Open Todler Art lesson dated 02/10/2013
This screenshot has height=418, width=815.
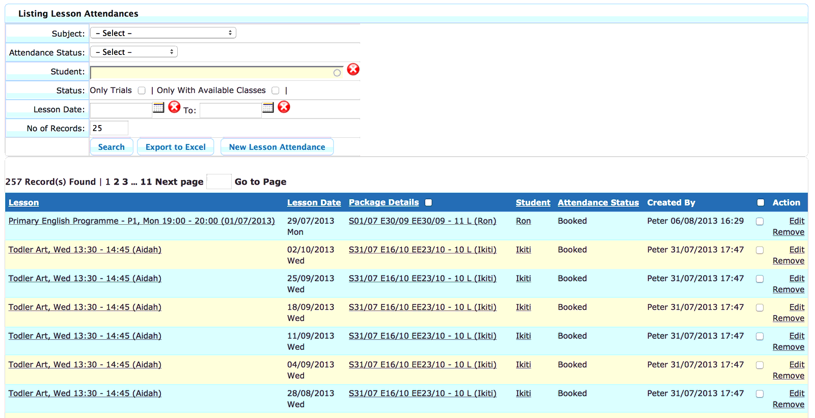pos(85,250)
